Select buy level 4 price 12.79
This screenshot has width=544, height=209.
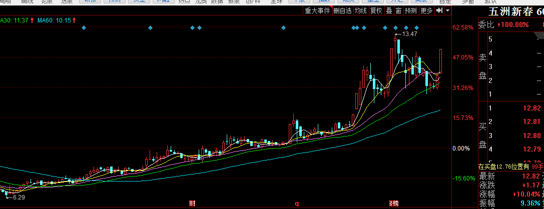click(531, 149)
